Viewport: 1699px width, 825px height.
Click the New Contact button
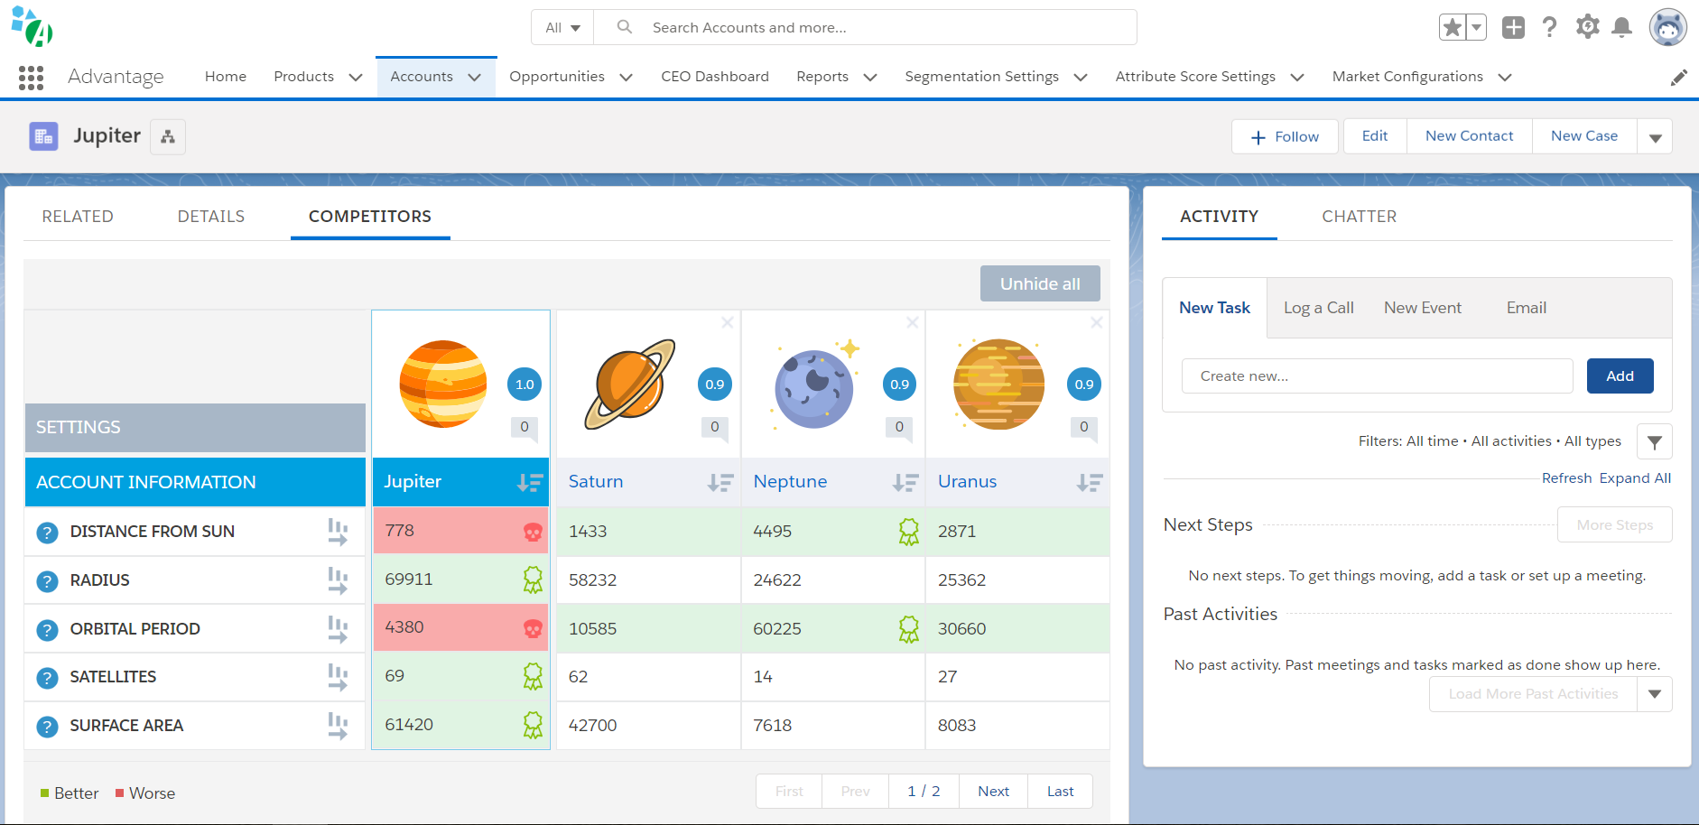[x=1469, y=136]
